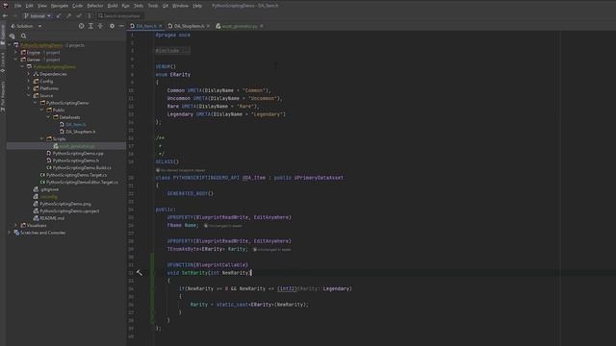Click the derived blueprint classes hint

pyautogui.click(x=181, y=170)
